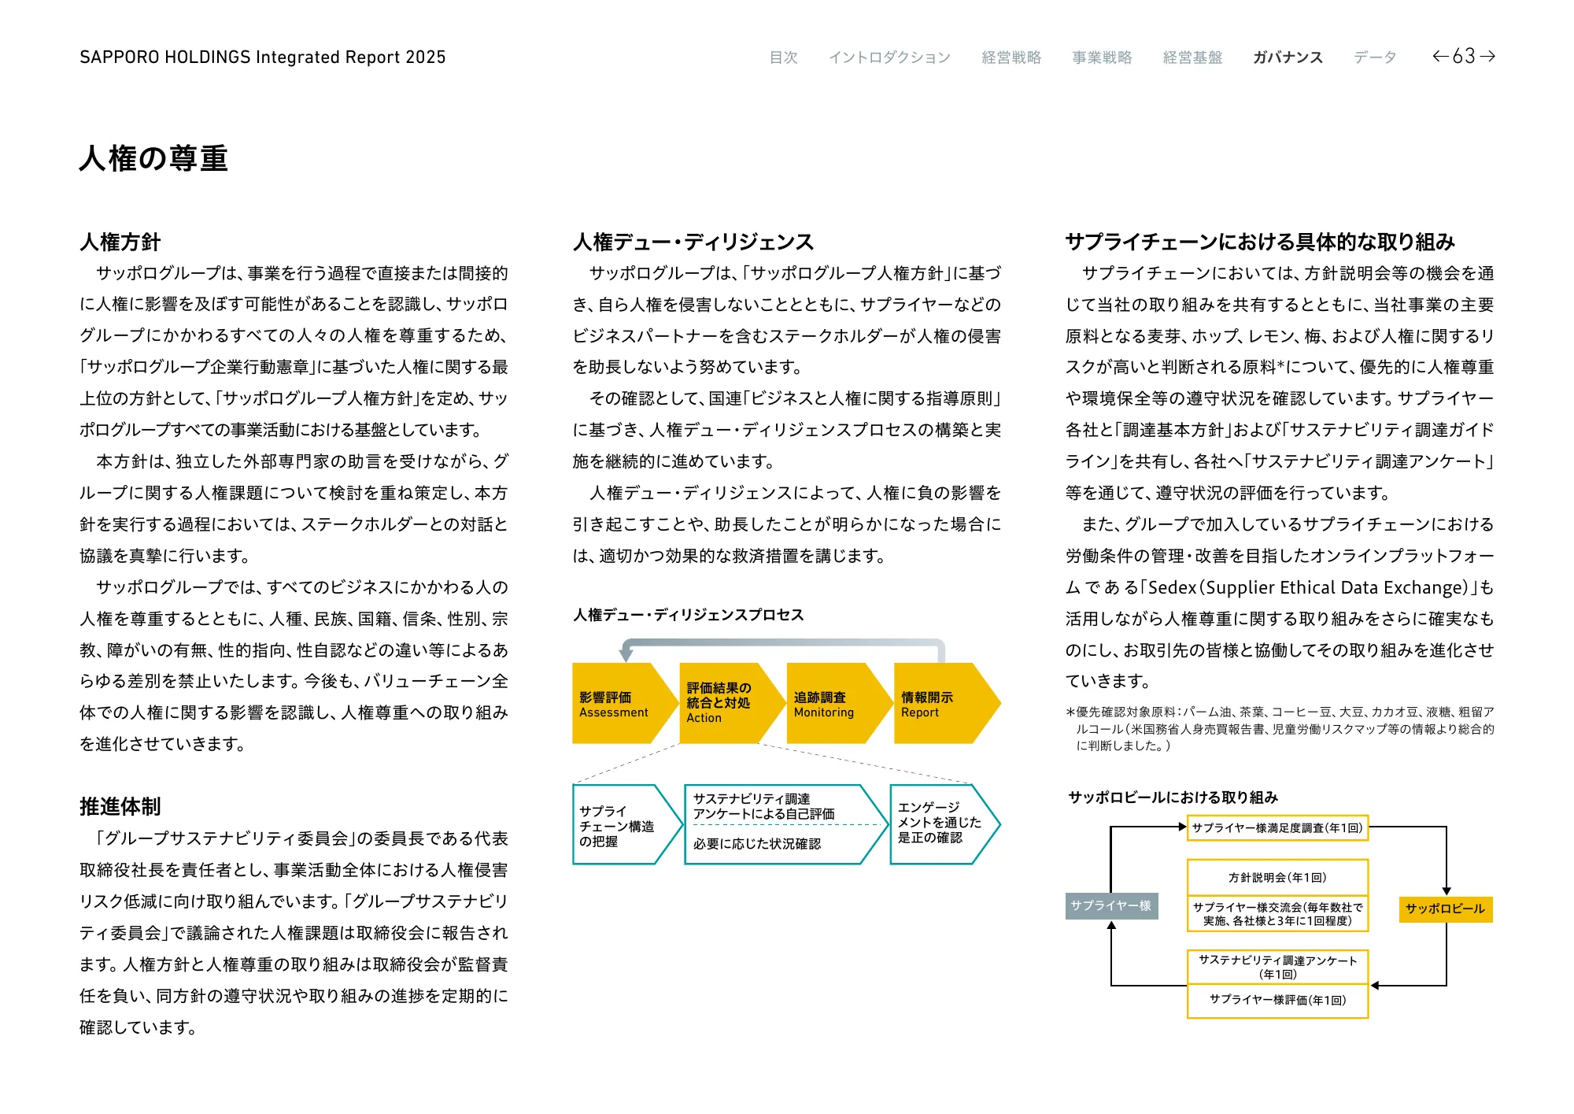Click the エンゲージメントを通じた是正の確認 arrow box
The height and width of the screenshot is (1114, 1574).
939,823
